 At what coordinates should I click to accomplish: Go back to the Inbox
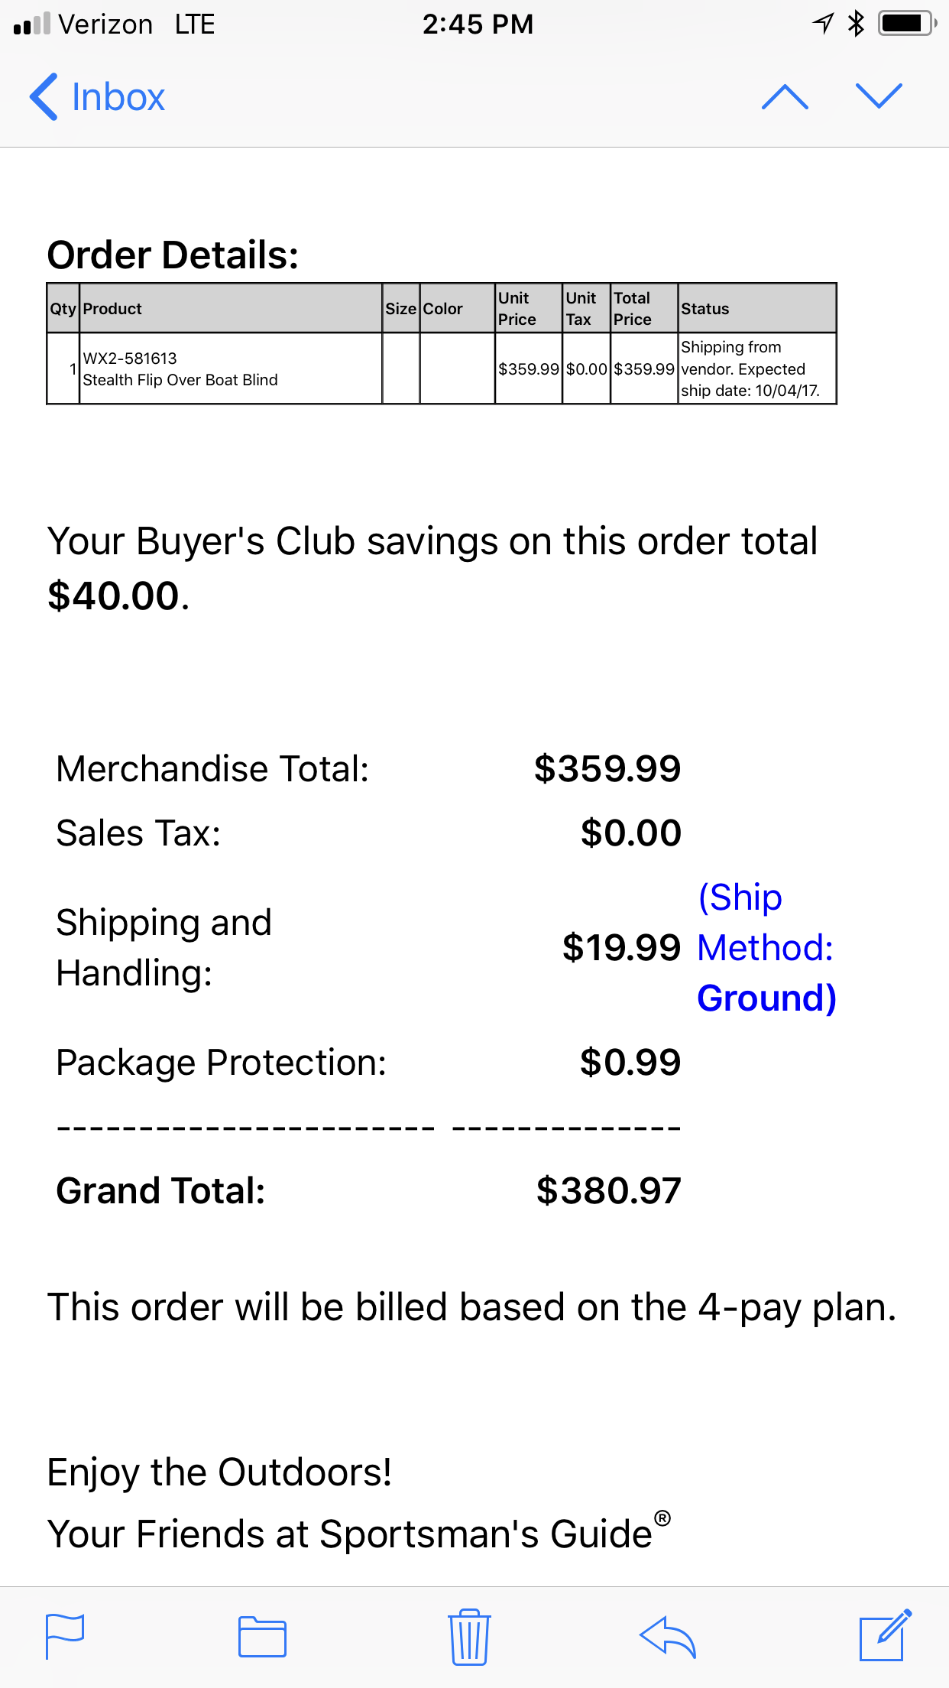point(97,97)
